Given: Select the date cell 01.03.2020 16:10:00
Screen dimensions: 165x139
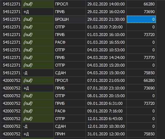Looking at the screenshot, I should tap(106, 35).
